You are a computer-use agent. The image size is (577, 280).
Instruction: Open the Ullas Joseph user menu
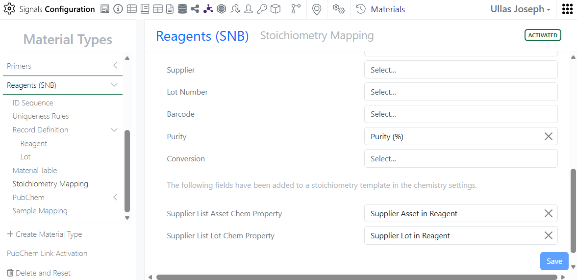(x=520, y=9)
